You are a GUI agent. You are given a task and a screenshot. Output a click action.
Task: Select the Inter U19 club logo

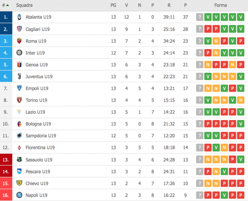pos(19,53)
